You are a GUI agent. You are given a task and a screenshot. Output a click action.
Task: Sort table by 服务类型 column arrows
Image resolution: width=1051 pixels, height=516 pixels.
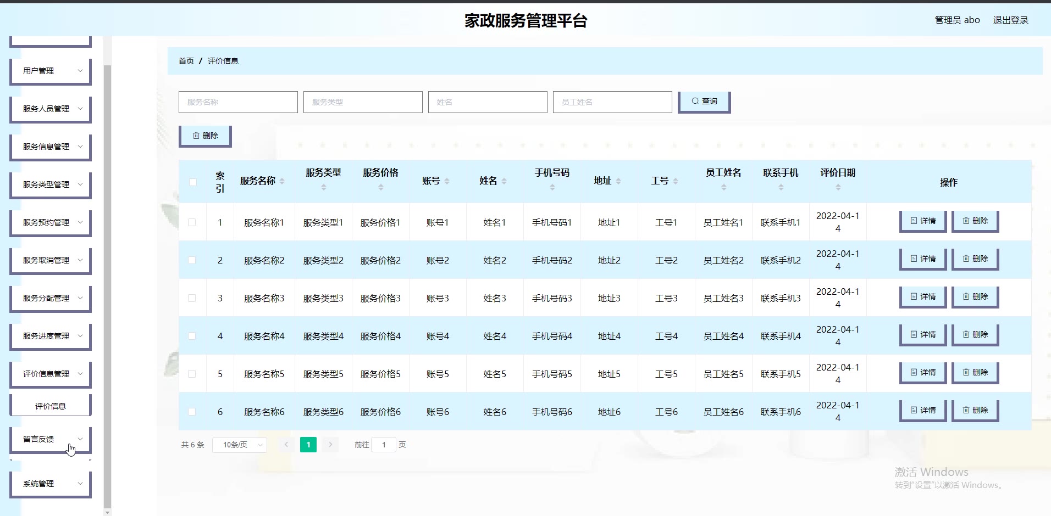point(324,188)
